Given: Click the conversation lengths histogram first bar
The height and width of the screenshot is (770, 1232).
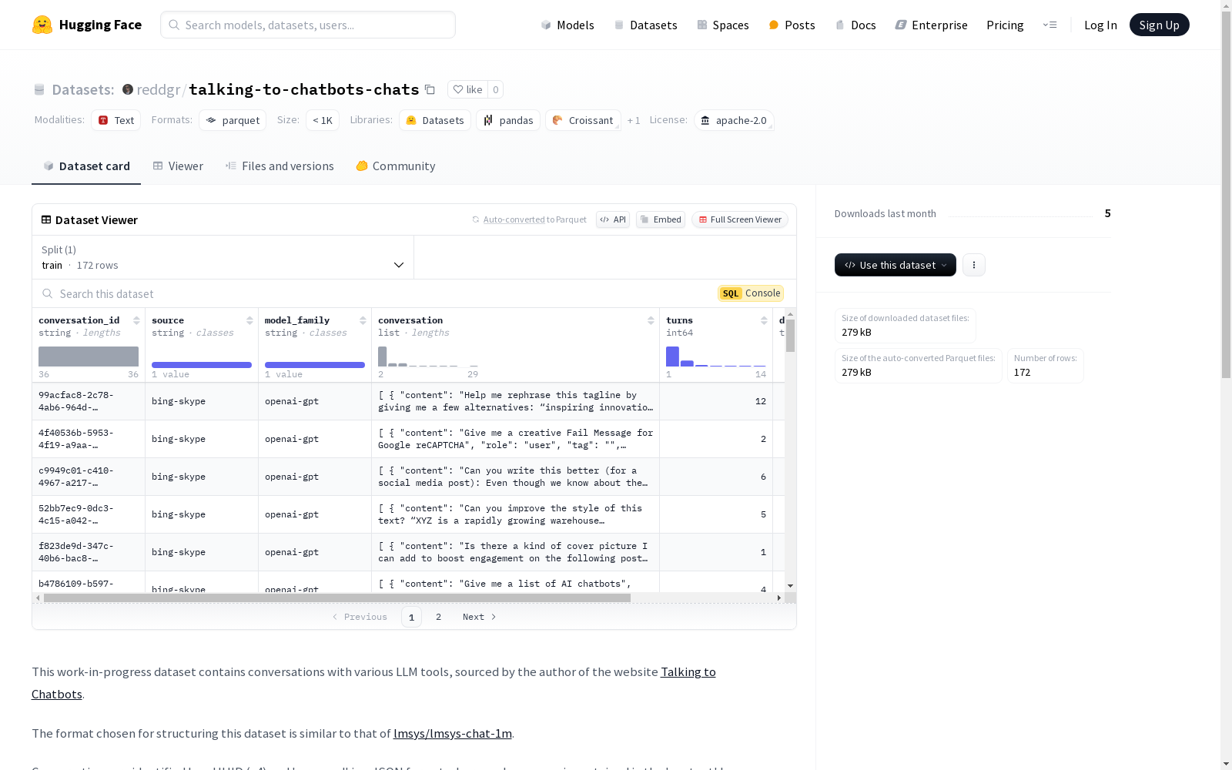Looking at the screenshot, I should point(382,356).
